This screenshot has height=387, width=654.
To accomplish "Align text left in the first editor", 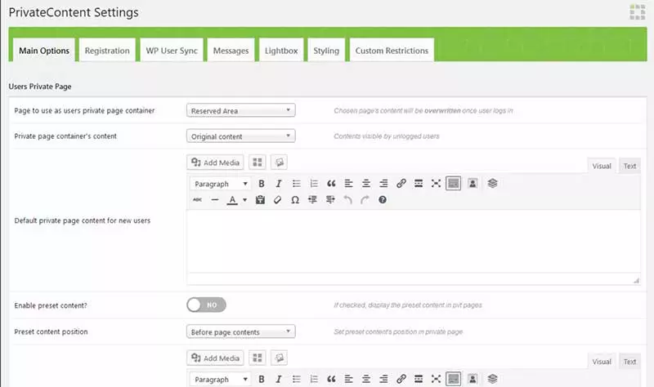I will 349,184.
